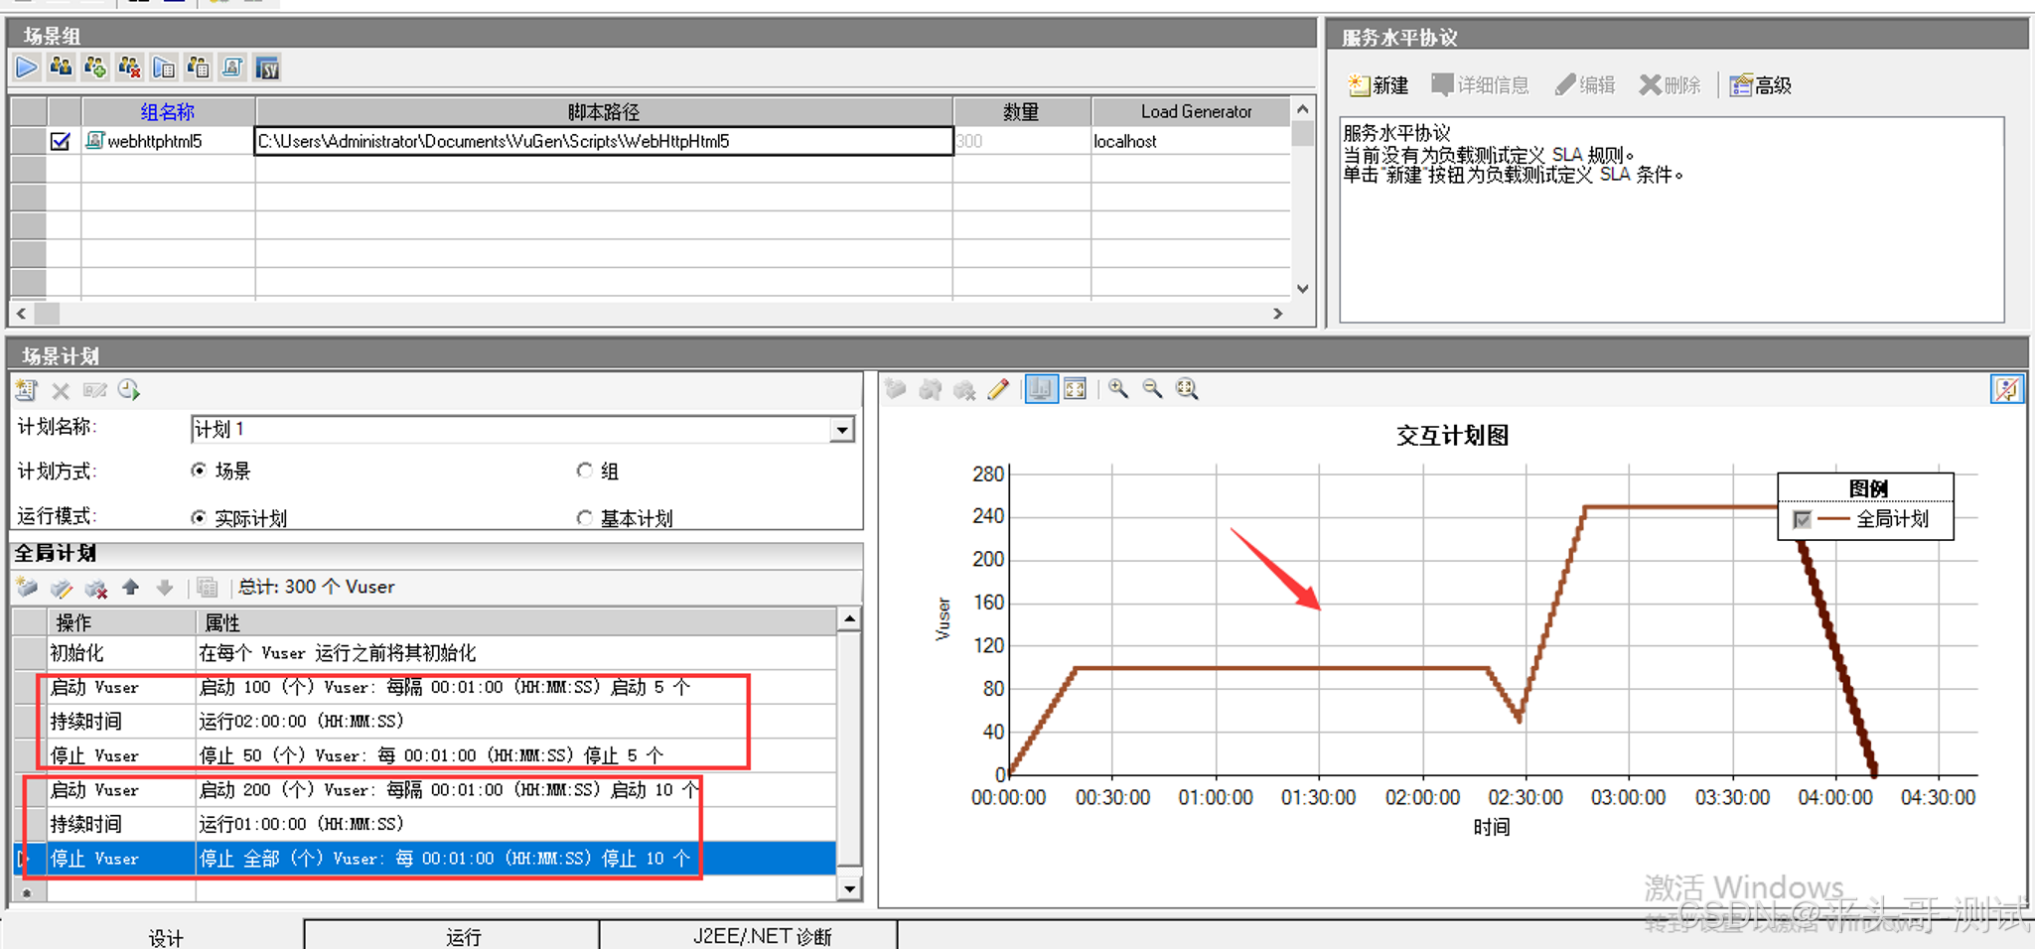2035x949 pixels.
Task: Open the 计划名称 dropdown arrow
Action: pyautogui.click(x=842, y=430)
